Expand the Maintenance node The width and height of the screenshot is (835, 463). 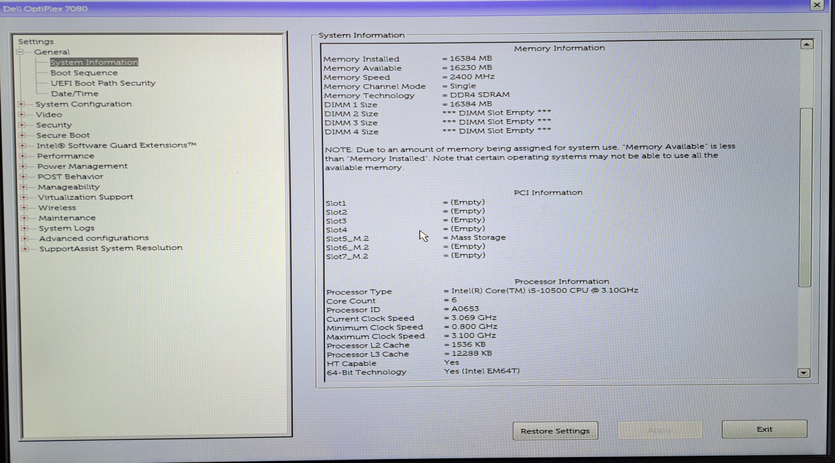point(24,218)
